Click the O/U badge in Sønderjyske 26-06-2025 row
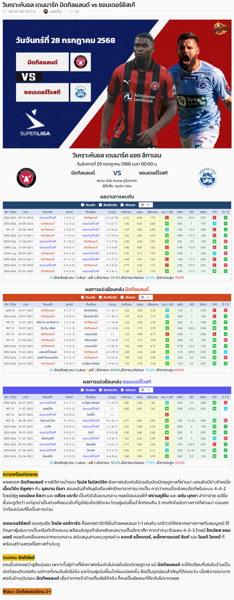Screen dimensions: 234x600 pyautogui.click(x=226, y=421)
